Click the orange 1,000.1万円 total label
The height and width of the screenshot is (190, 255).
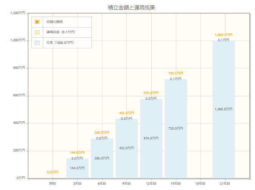[x=223, y=35]
